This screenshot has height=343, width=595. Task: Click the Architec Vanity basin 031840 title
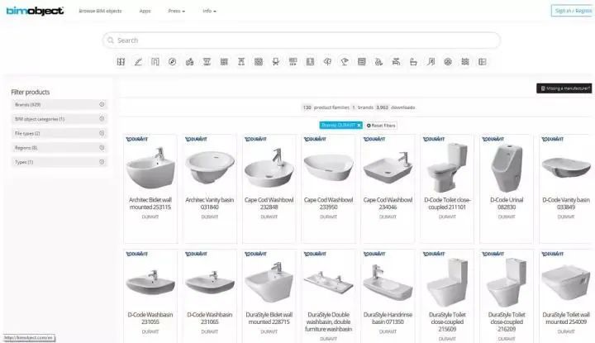click(x=210, y=203)
